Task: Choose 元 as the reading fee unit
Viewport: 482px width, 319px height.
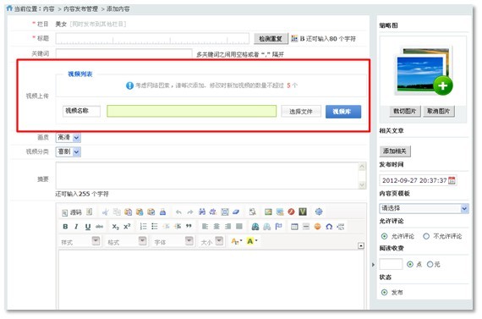Action: coord(430,264)
